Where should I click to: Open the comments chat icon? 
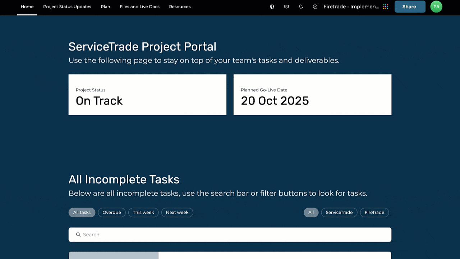286,6
